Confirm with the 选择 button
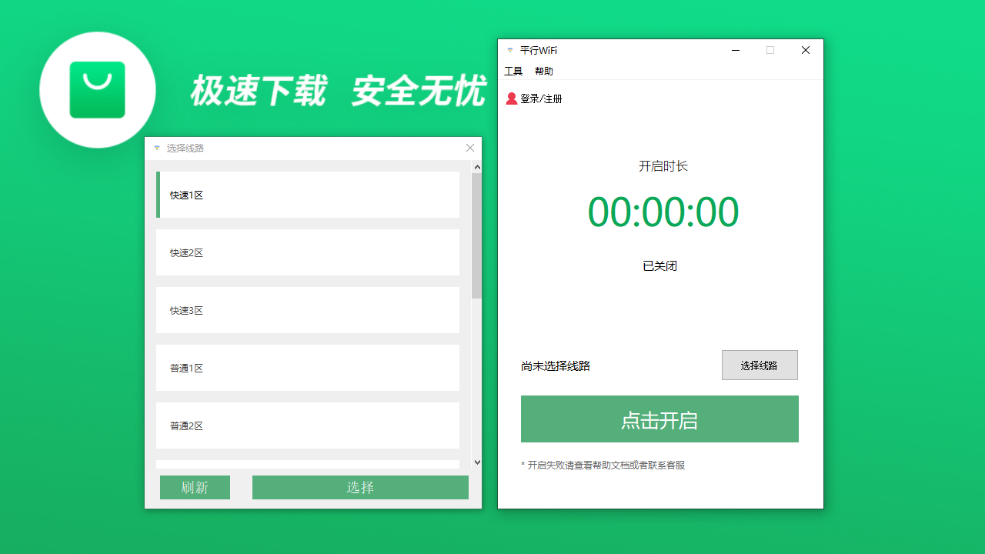The width and height of the screenshot is (985, 554). (360, 487)
